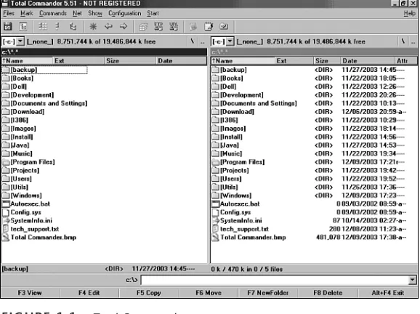Sort left panel by Name column
Image resolution: width=420 pixels, height=314 pixels.
click(27, 61)
